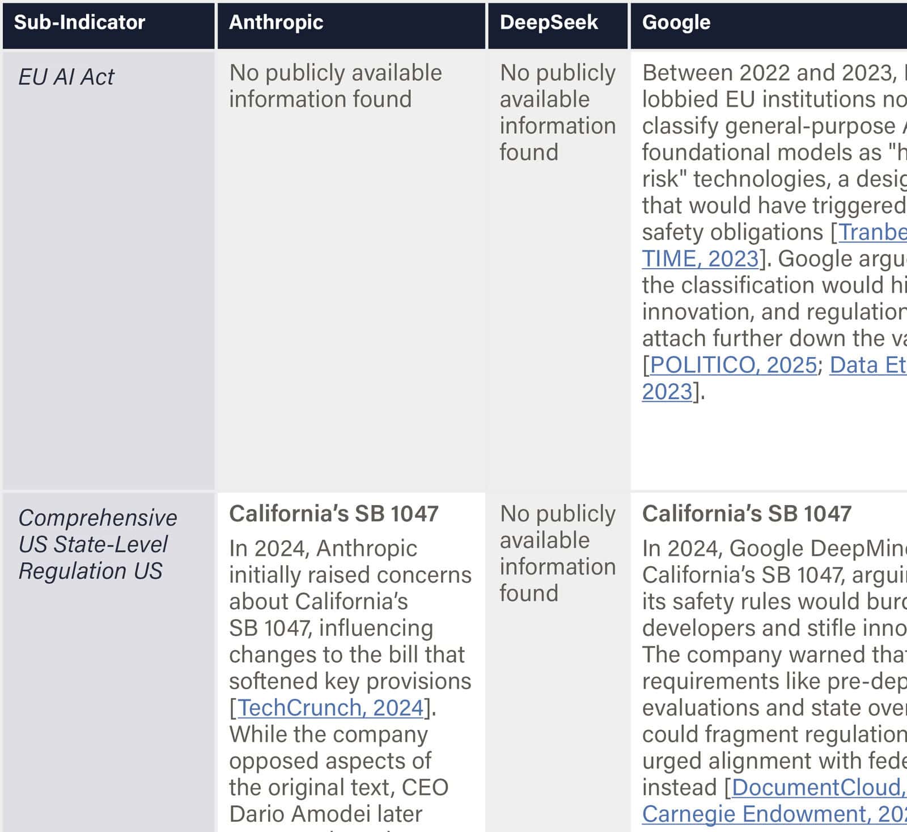Screen dimensions: 907x832
Task: Click the 'Between 2022 and 2023' text line
Action: 774,73
